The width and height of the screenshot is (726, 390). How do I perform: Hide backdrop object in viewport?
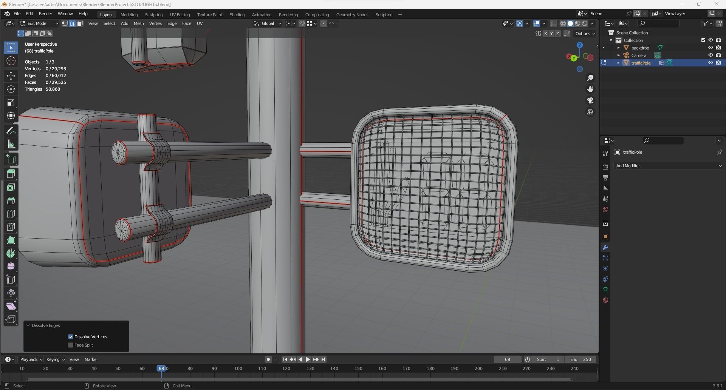click(x=710, y=48)
